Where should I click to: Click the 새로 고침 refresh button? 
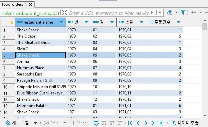coord(17,123)
